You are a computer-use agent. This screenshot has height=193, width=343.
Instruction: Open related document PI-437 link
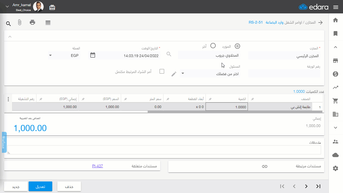(x=98, y=166)
